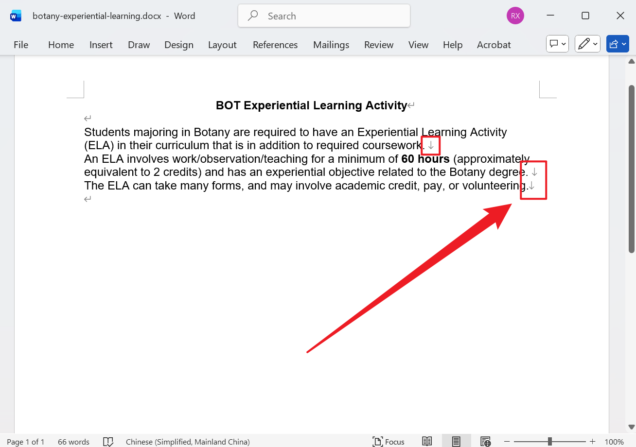The image size is (636, 447).
Task: Click the Word app icon in title bar
Action: tap(16, 16)
